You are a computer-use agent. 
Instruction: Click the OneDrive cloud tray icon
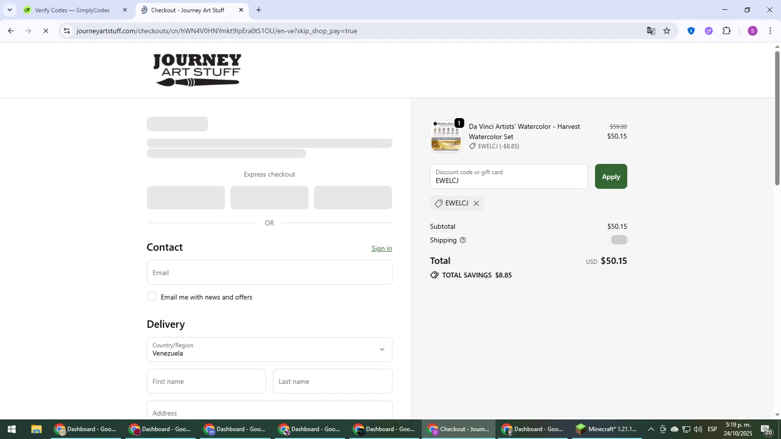pos(674,430)
